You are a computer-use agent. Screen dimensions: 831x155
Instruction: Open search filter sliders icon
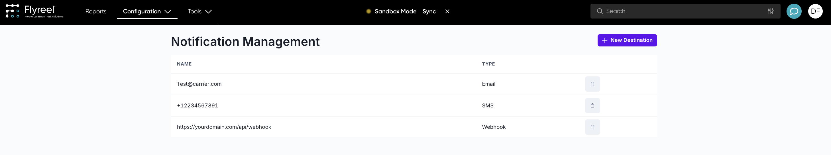pyautogui.click(x=771, y=11)
